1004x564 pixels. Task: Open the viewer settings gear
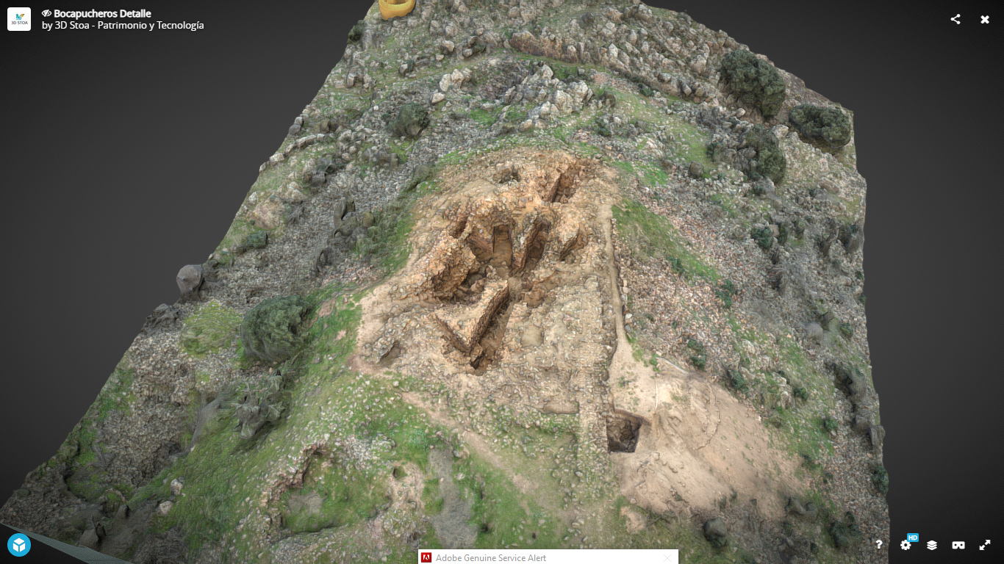pyautogui.click(x=906, y=545)
